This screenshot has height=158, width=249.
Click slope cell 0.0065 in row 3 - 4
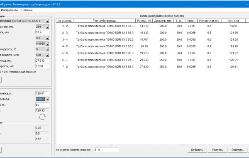point(191,40)
